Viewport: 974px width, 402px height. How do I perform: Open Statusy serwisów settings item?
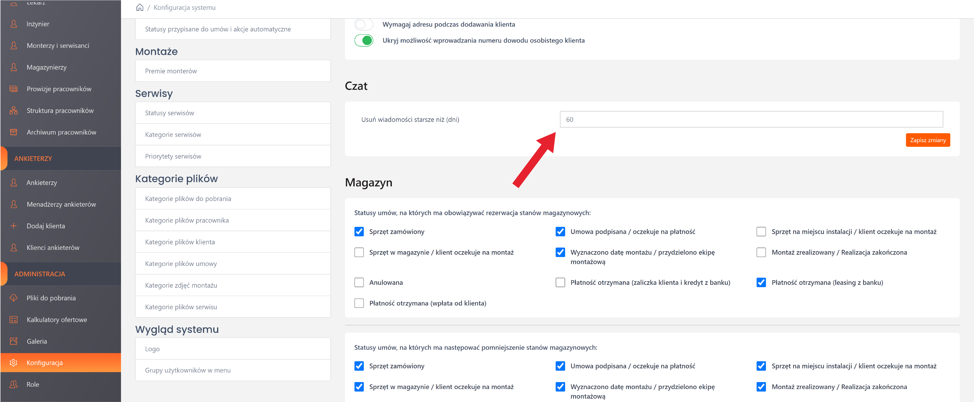pos(232,113)
